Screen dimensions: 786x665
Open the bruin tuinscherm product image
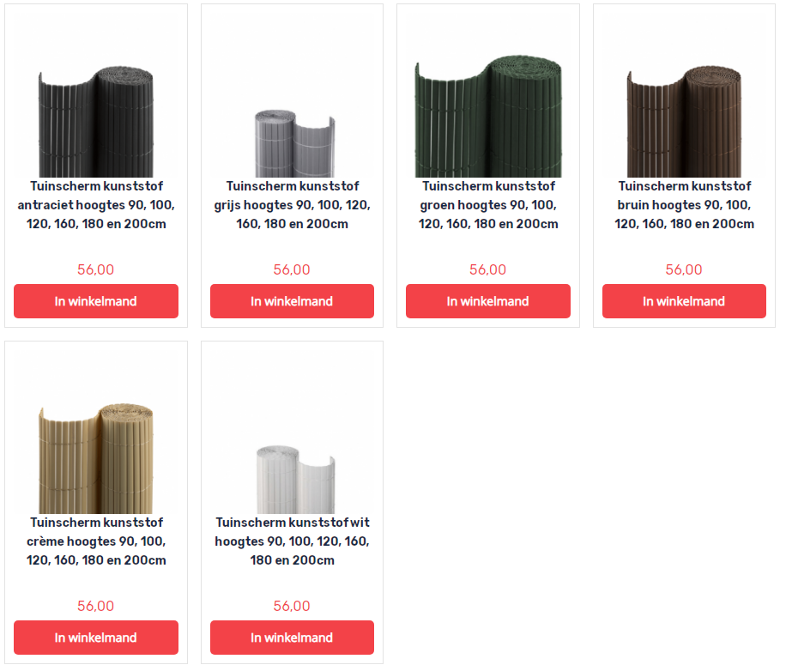pyautogui.click(x=684, y=95)
